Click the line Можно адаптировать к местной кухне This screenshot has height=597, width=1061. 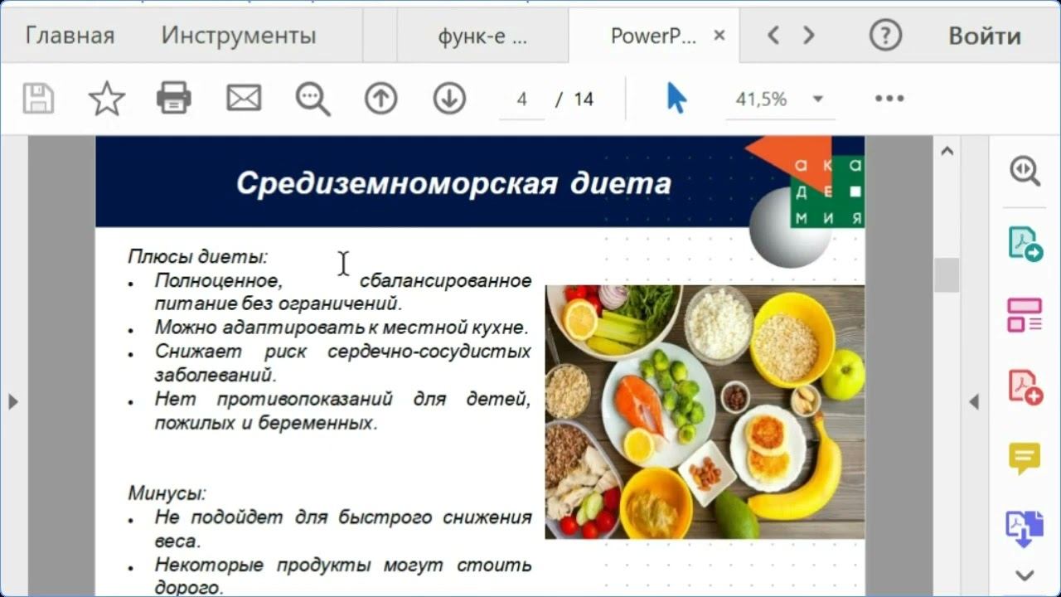pos(341,328)
